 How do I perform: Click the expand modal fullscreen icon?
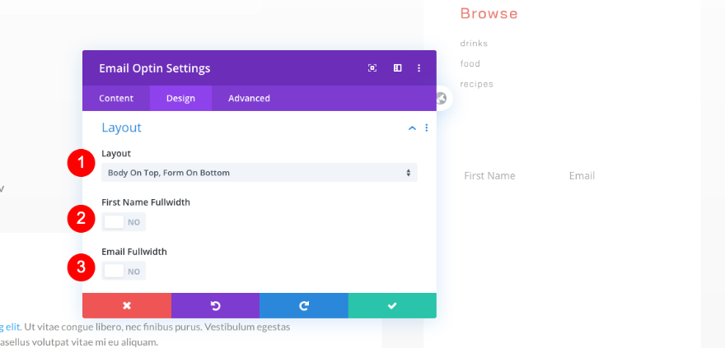click(x=372, y=68)
